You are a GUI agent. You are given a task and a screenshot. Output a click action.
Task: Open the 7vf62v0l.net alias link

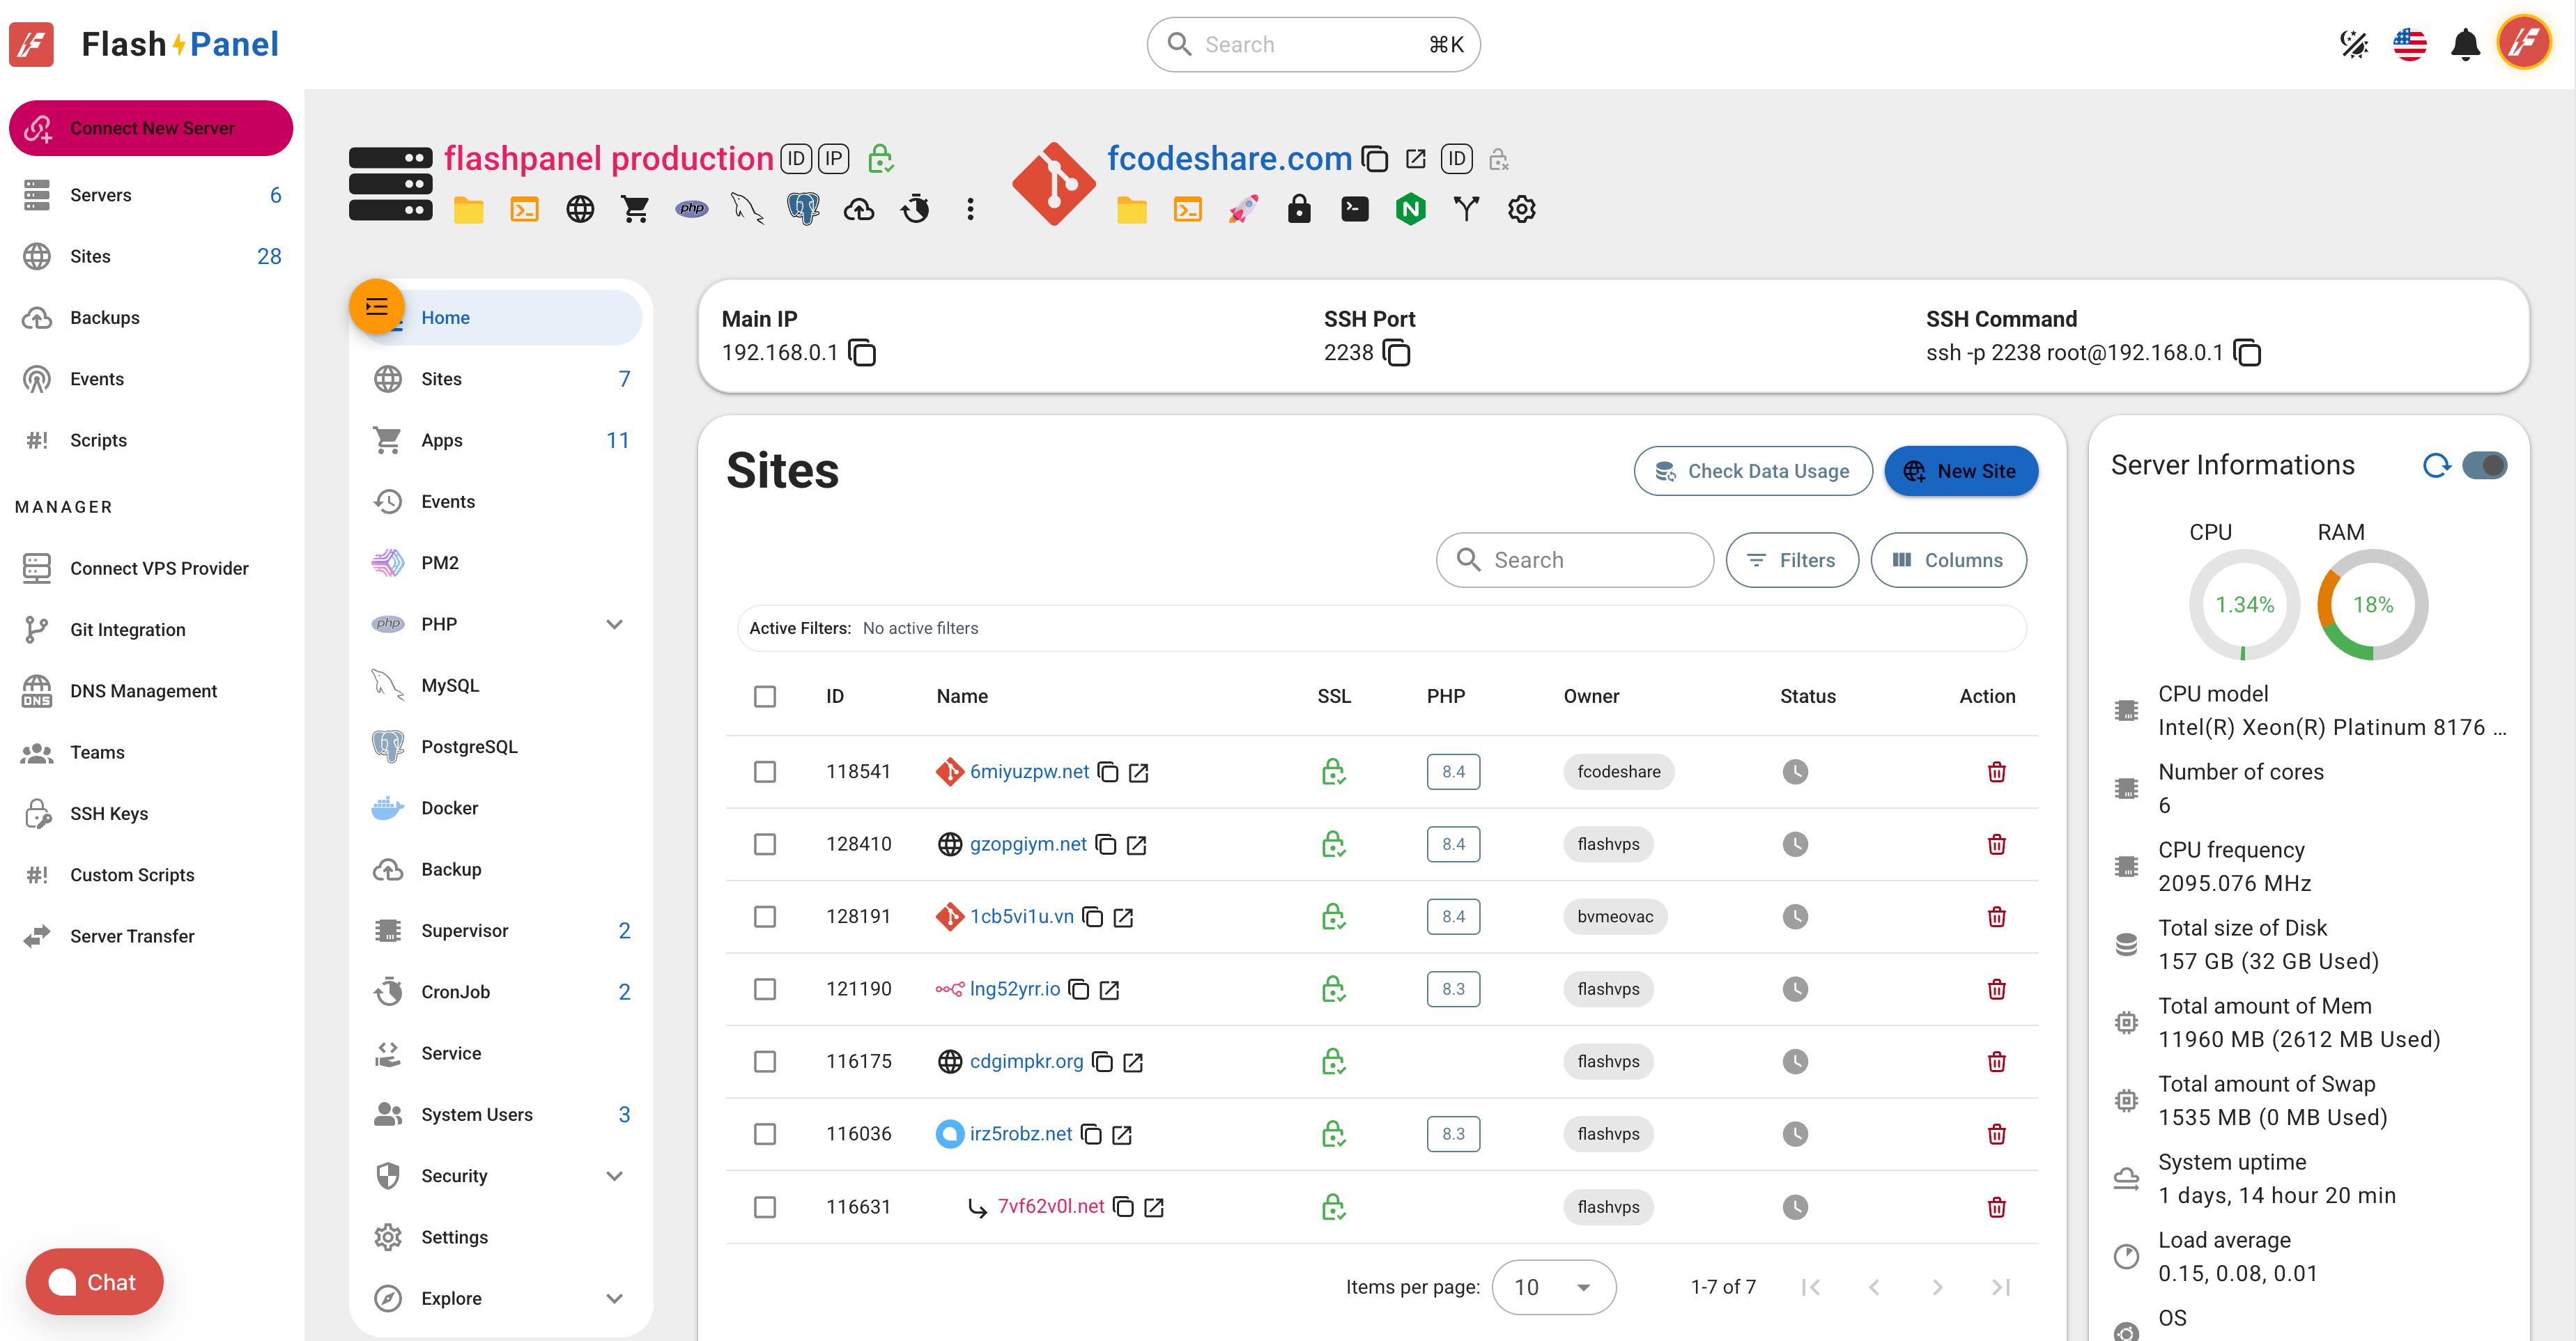point(1050,1207)
